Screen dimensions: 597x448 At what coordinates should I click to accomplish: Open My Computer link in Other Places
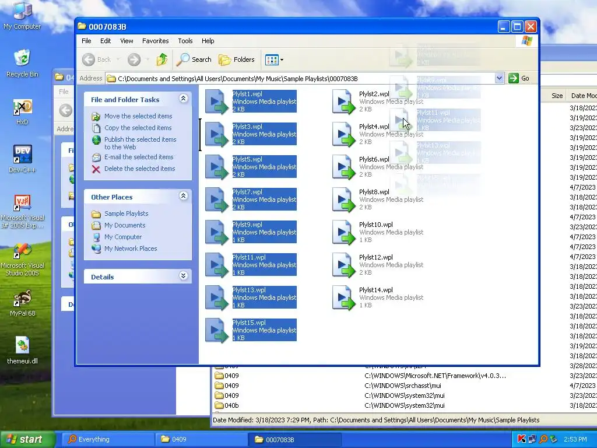tap(123, 237)
